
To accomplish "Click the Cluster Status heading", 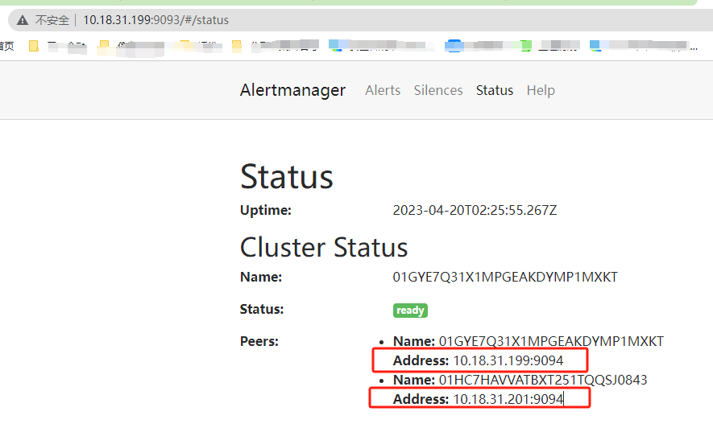I will (324, 247).
